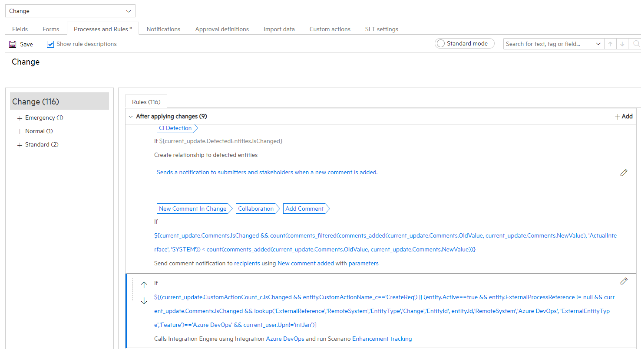Add a new rule with the Add button
The width and height of the screenshot is (641, 349).
623,116
